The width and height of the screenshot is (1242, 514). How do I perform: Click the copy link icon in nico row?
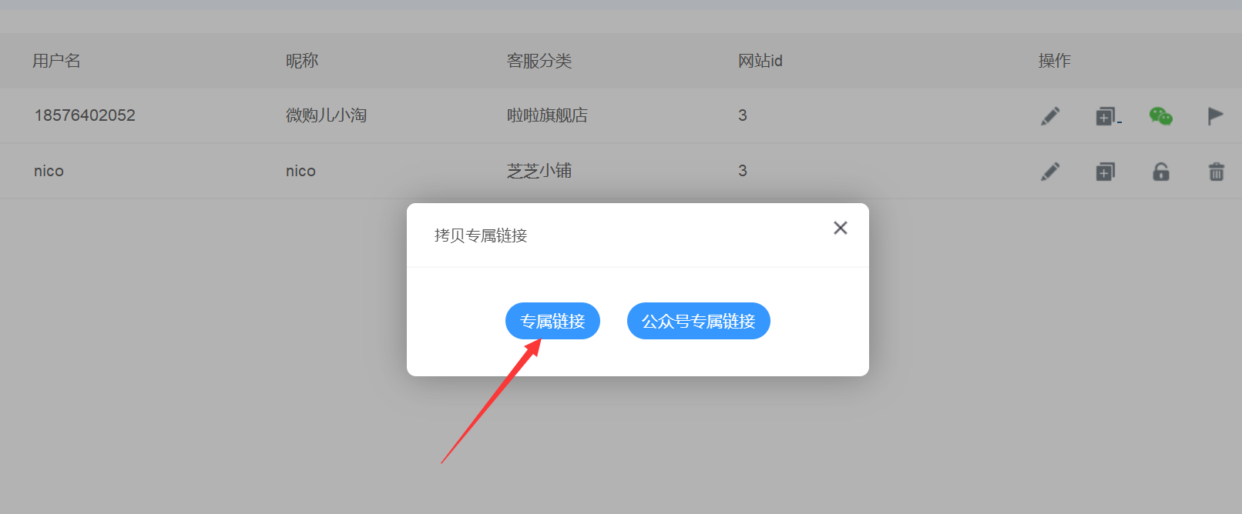point(1106,172)
